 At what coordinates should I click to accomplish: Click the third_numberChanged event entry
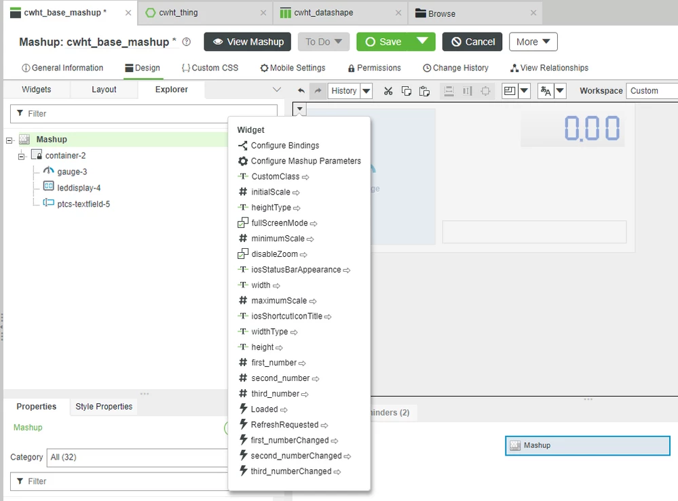pyautogui.click(x=290, y=471)
